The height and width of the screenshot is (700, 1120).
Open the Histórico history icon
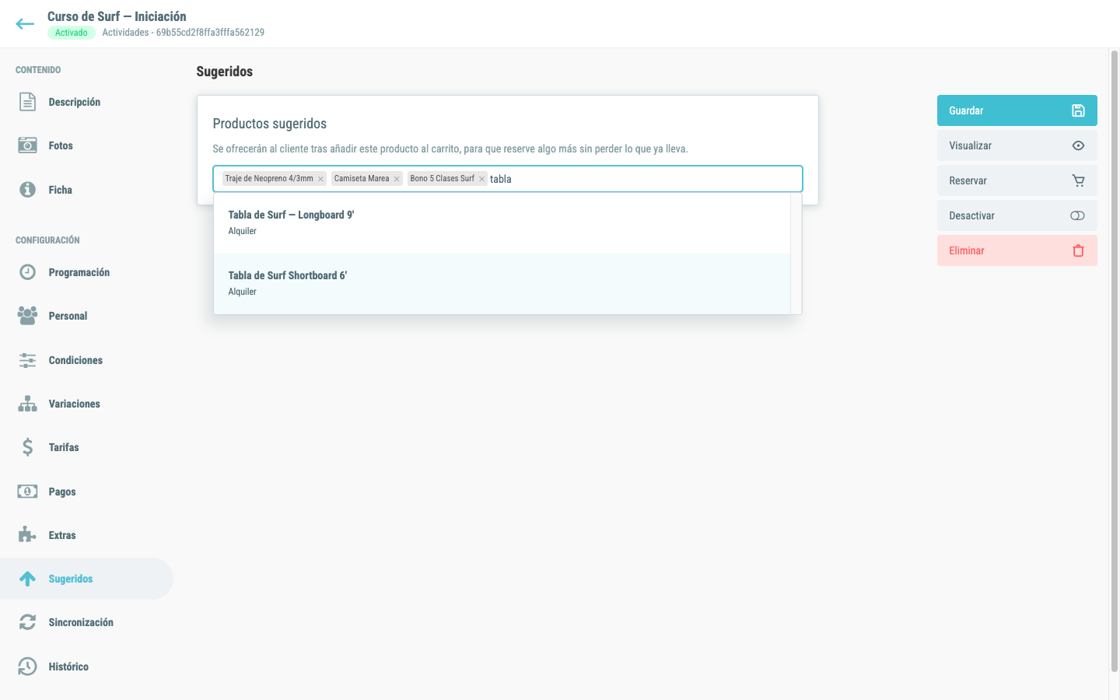click(27, 667)
